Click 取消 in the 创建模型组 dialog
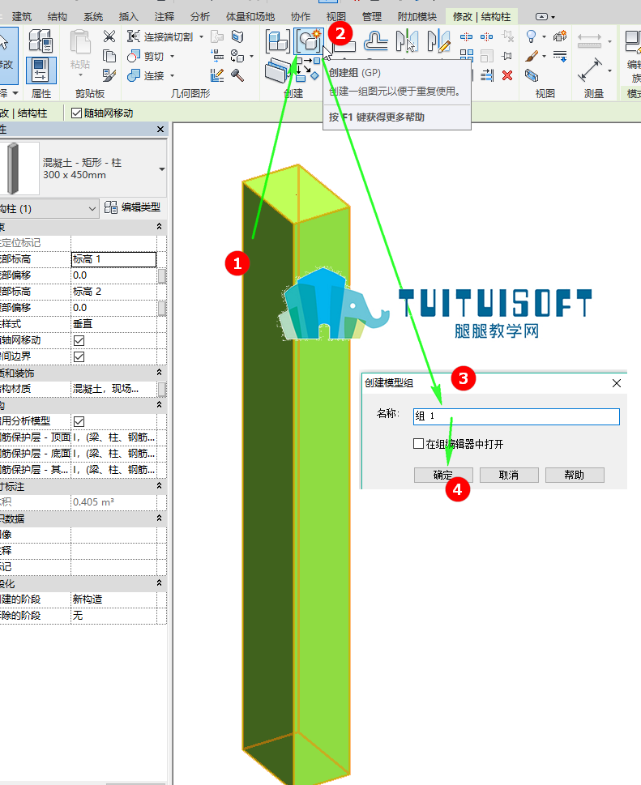The image size is (641, 785). pyautogui.click(x=509, y=475)
